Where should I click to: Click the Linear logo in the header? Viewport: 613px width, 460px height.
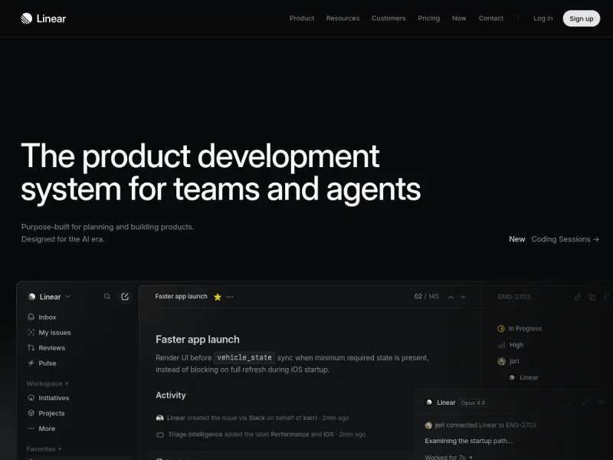[44, 18]
